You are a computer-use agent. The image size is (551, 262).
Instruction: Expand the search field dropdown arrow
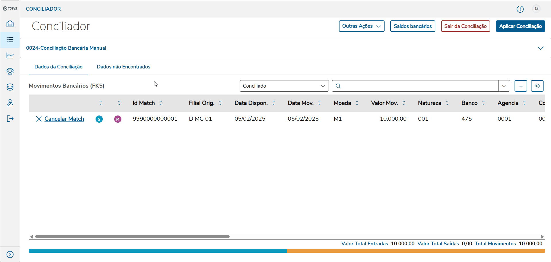pyautogui.click(x=504, y=86)
